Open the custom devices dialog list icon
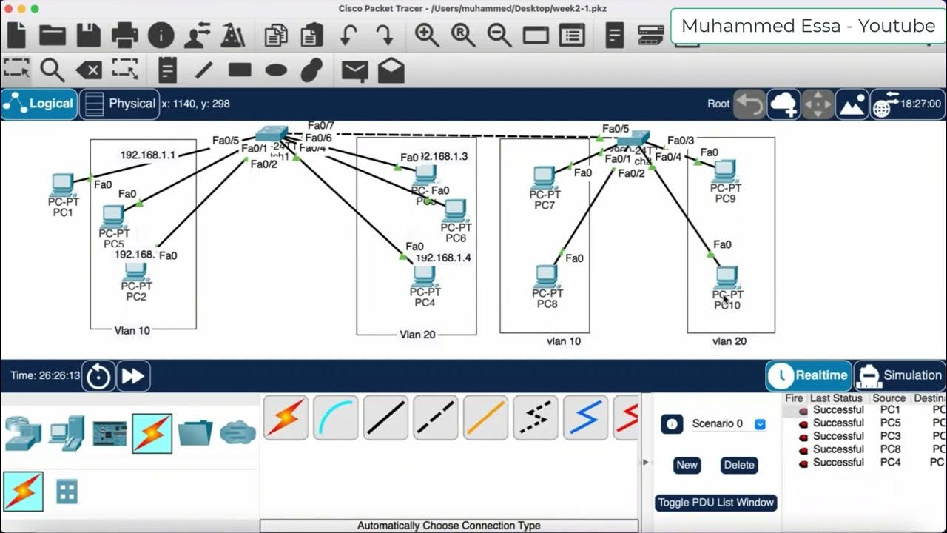The image size is (947, 533). [572, 35]
